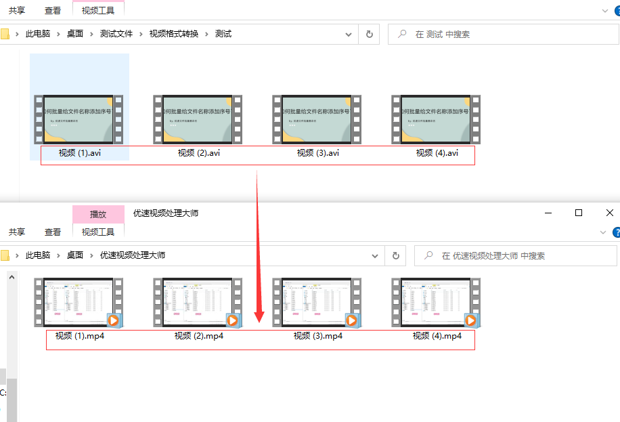Open the bottom window address bar dropdown arrow

coord(375,255)
